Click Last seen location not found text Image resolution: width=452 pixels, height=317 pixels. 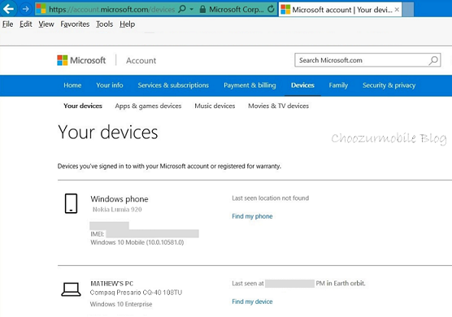click(x=271, y=198)
